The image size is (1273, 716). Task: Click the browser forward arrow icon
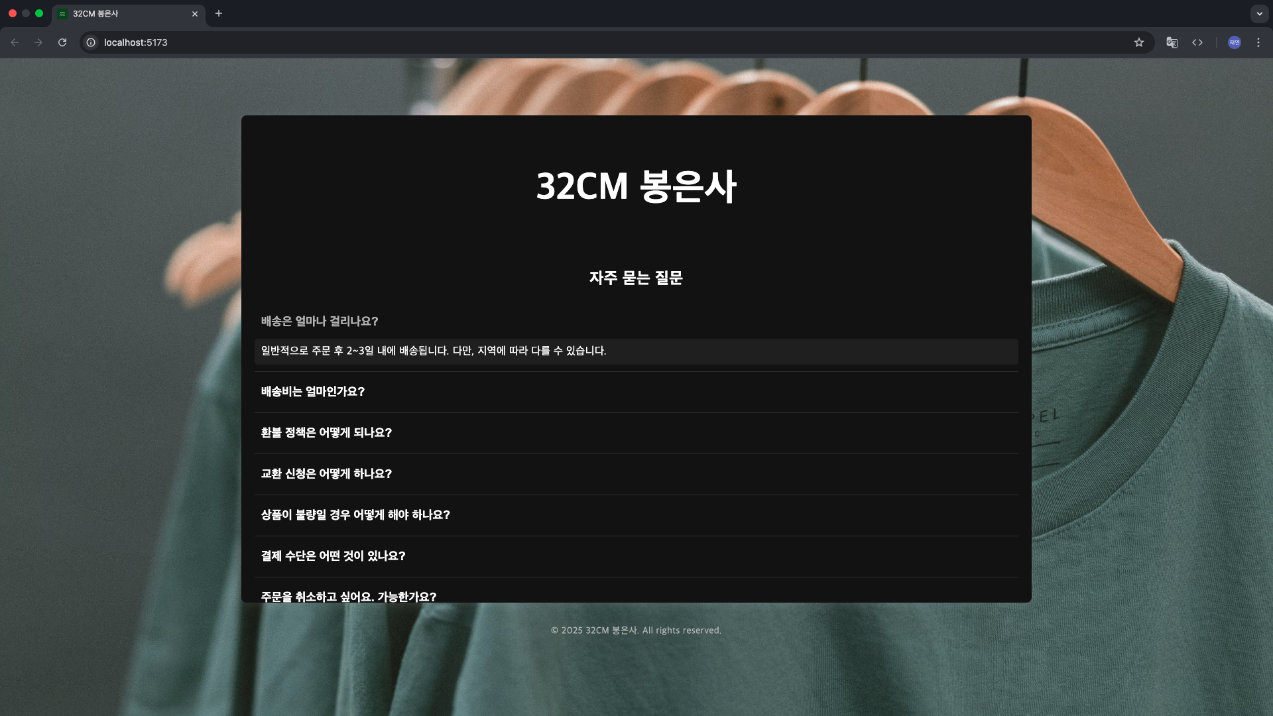(38, 42)
